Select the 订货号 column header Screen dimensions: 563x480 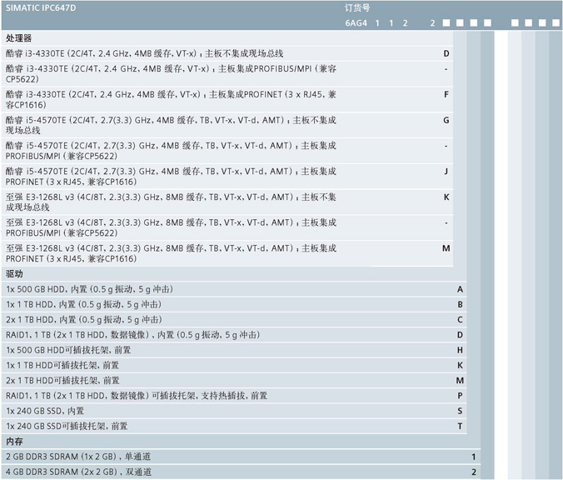tap(358, 7)
